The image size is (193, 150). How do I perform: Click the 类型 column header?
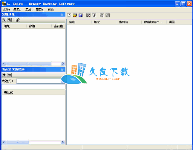click(179, 22)
